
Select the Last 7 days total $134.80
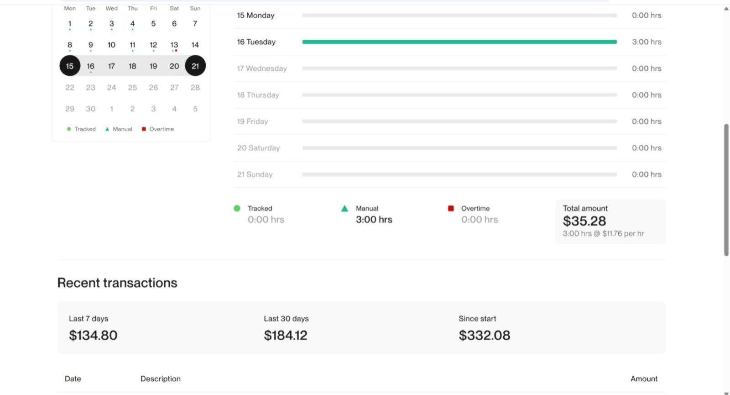(x=93, y=335)
